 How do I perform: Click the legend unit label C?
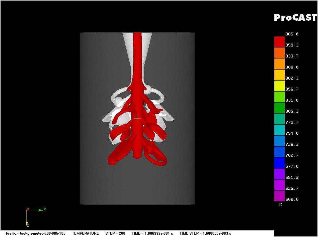(280, 205)
